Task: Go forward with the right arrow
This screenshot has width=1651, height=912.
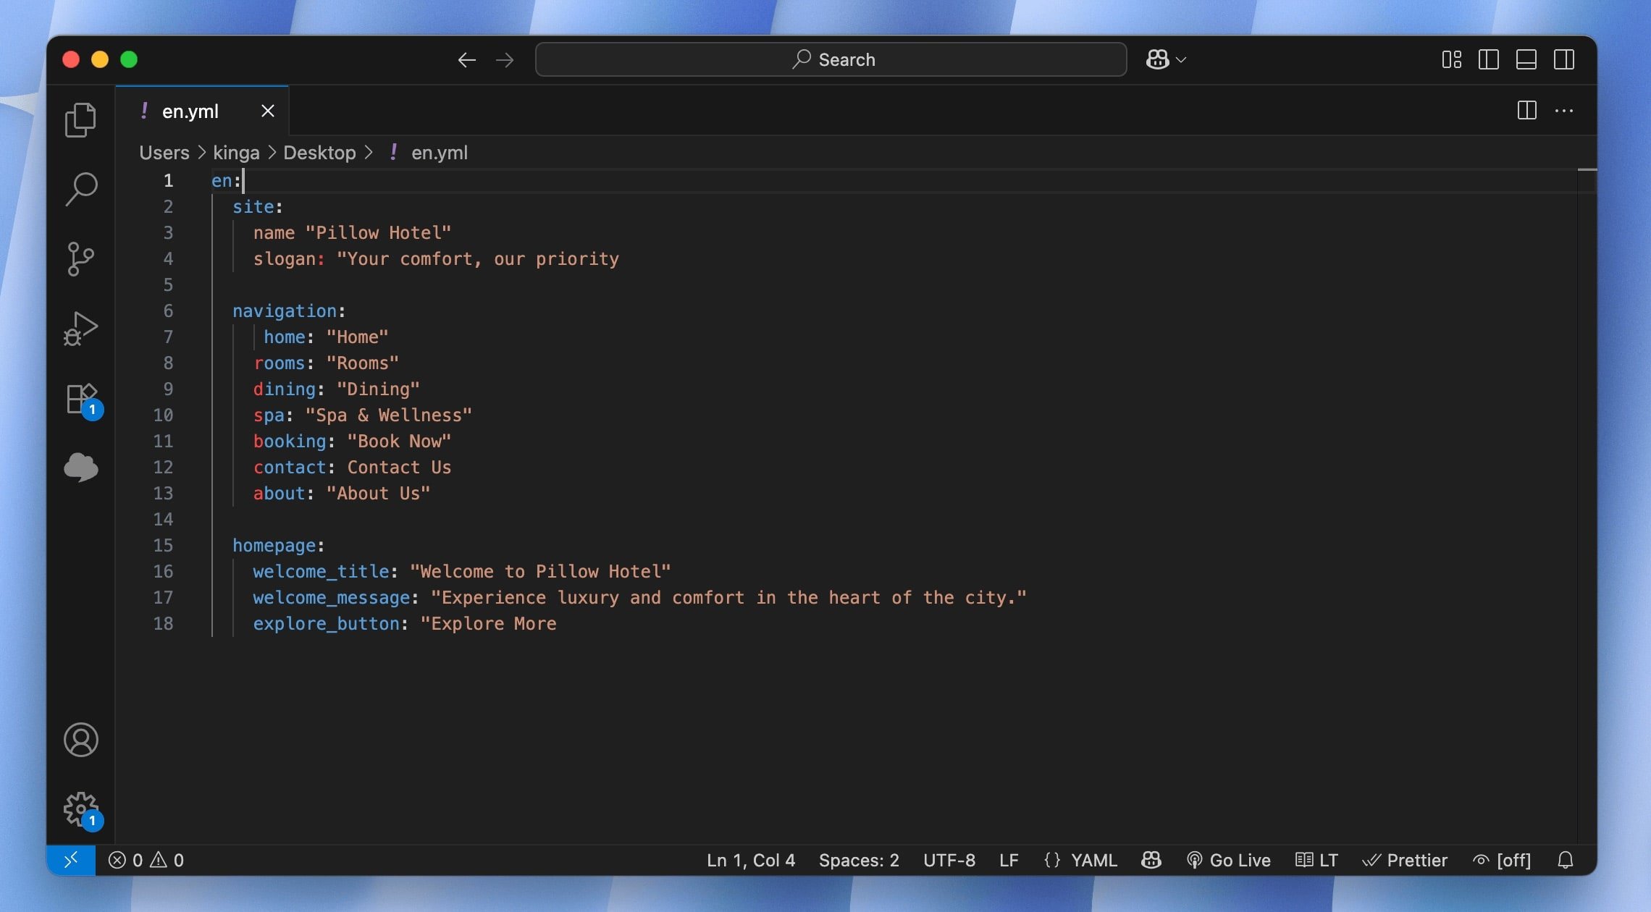Action: click(505, 60)
